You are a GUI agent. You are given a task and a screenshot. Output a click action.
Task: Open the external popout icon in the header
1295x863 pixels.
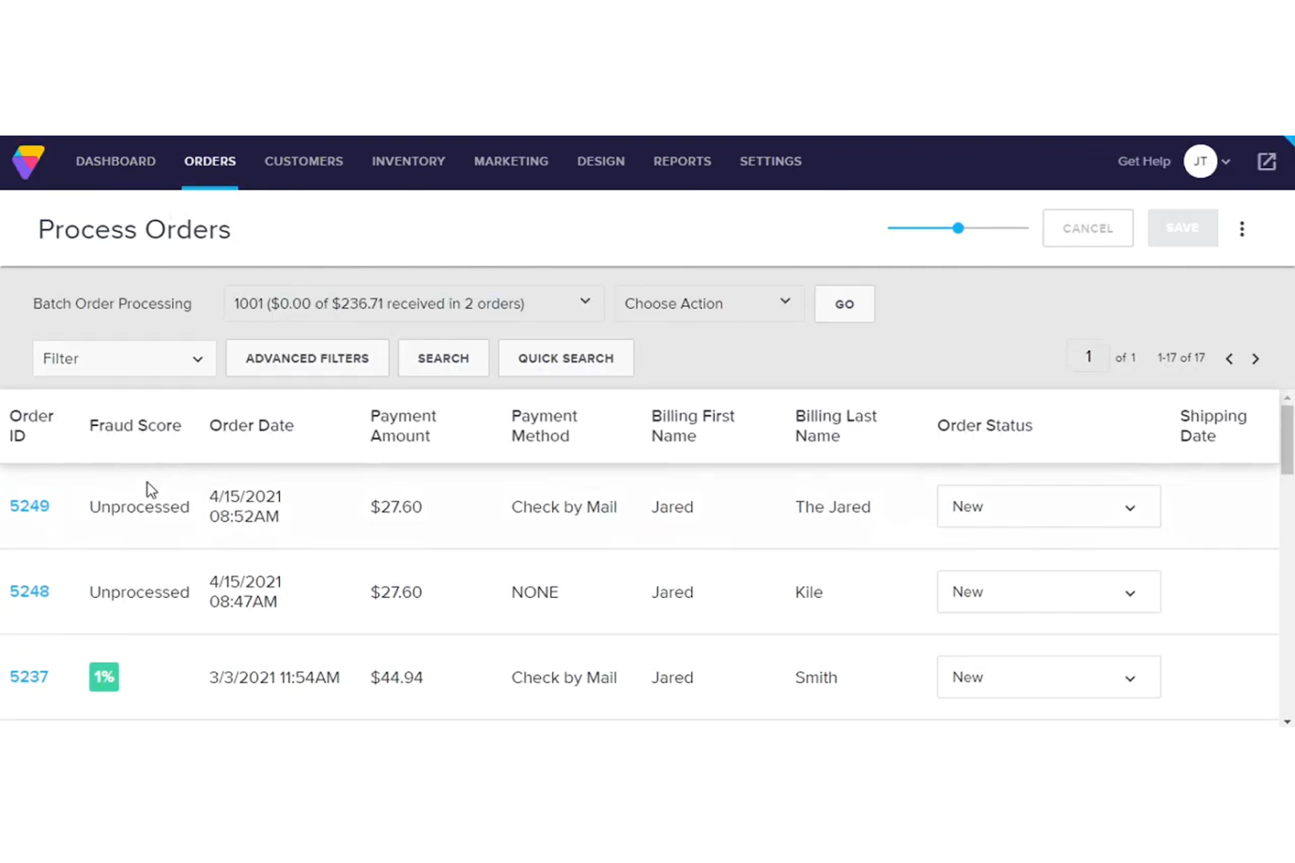tap(1266, 161)
